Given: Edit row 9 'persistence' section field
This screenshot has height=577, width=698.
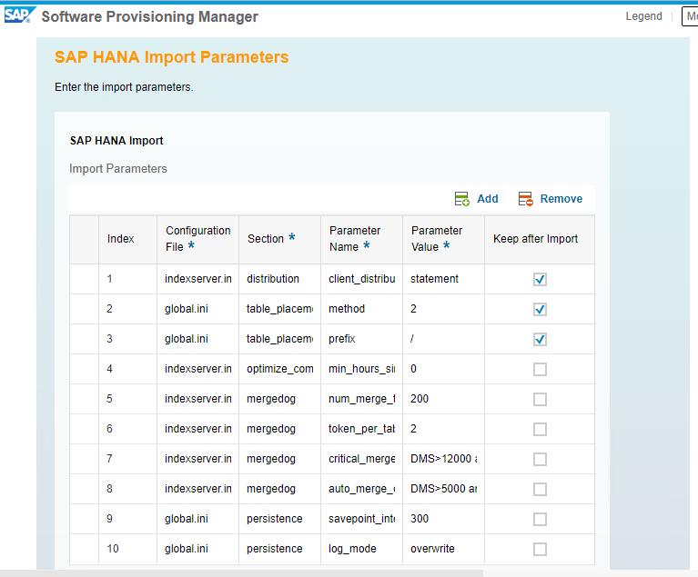Looking at the screenshot, I should pyautogui.click(x=279, y=519).
